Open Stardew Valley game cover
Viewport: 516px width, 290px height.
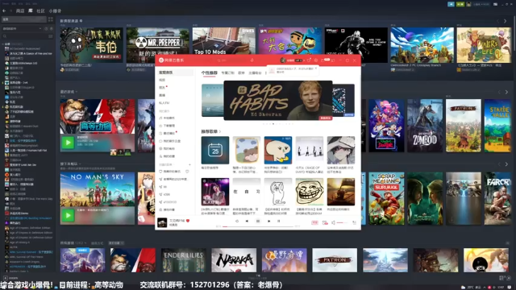click(497, 126)
